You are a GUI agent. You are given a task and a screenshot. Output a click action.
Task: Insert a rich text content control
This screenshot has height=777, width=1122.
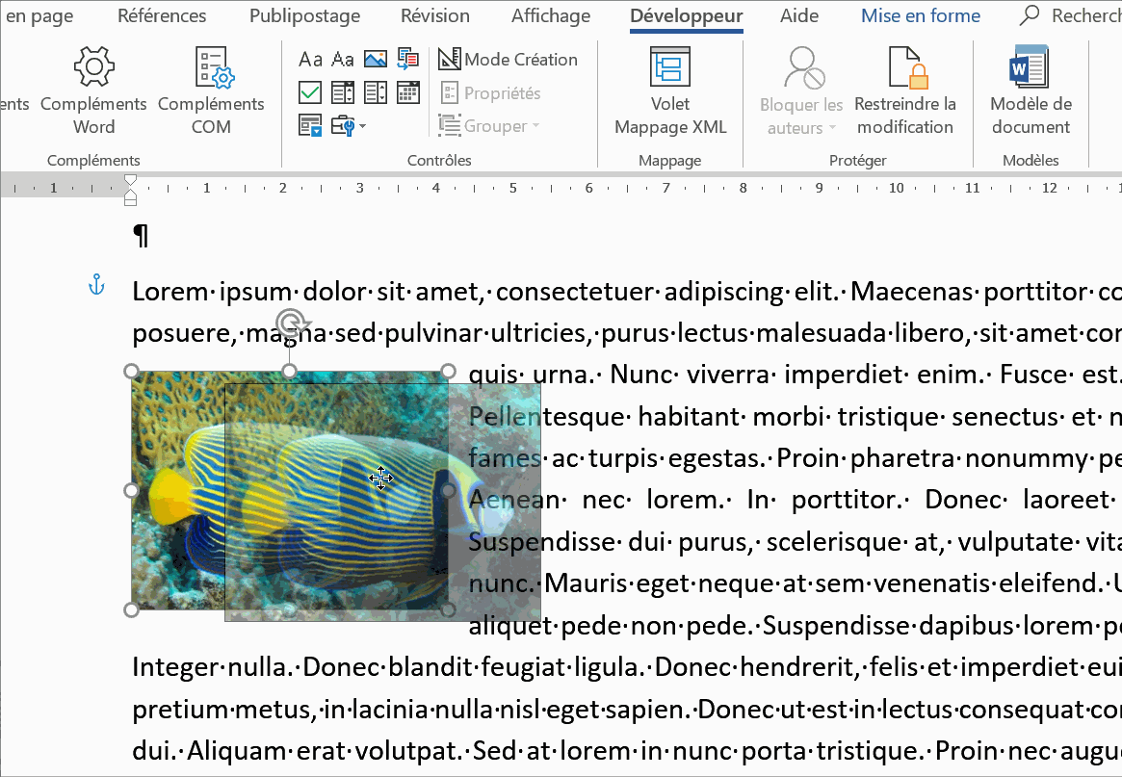pyautogui.click(x=310, y=60)
